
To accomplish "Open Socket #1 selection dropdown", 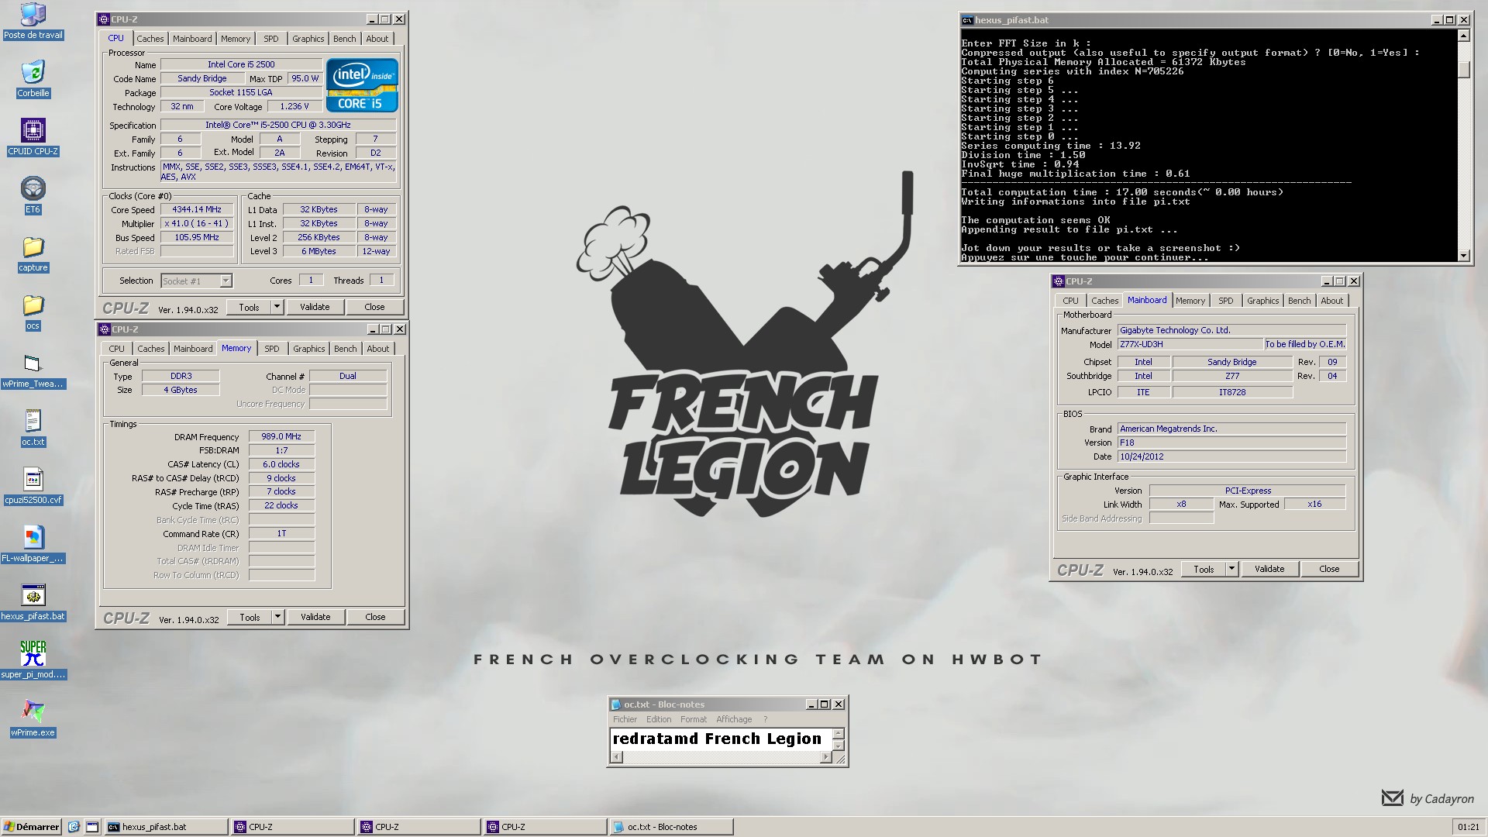I will point(226,281).
